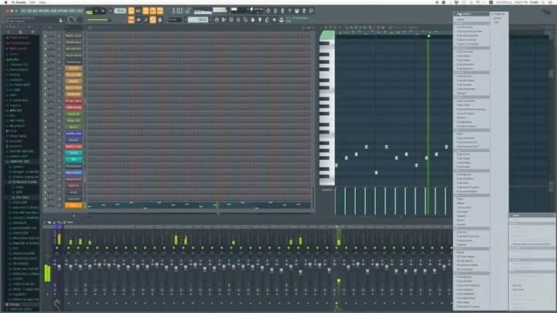Click master track level meter in mixer
Image resolution: width=557 pixels, height=313 pixels.
tap(47, 274)
